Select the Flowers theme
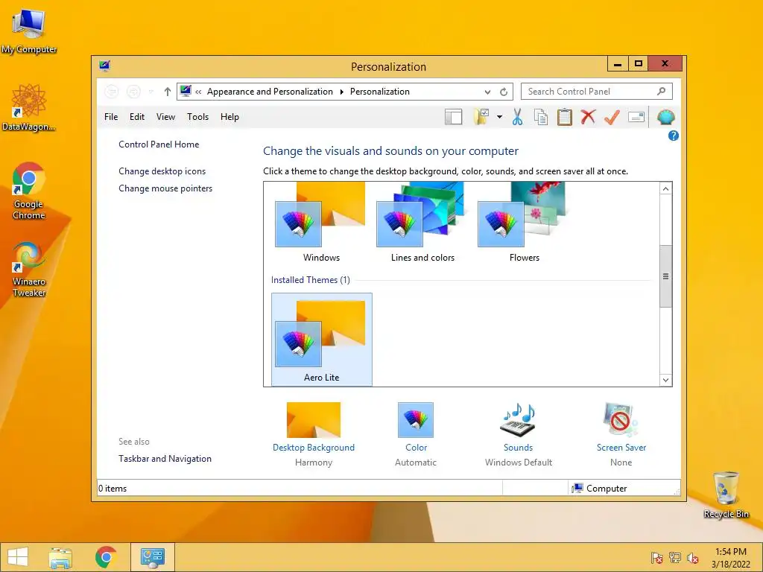Screen dimensions: 763x572 pyautogui.click(x=524, y=223)
